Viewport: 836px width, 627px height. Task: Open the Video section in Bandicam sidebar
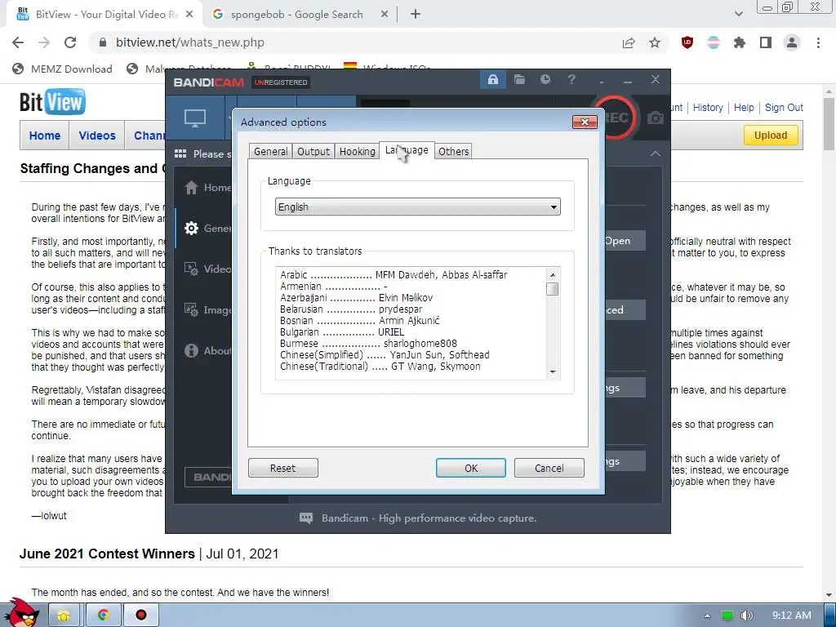pos(207,269)
